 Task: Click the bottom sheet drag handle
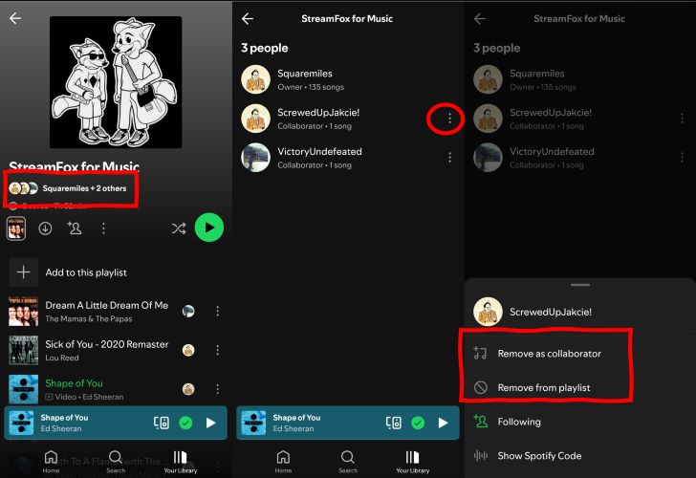(x=580, y=285)
